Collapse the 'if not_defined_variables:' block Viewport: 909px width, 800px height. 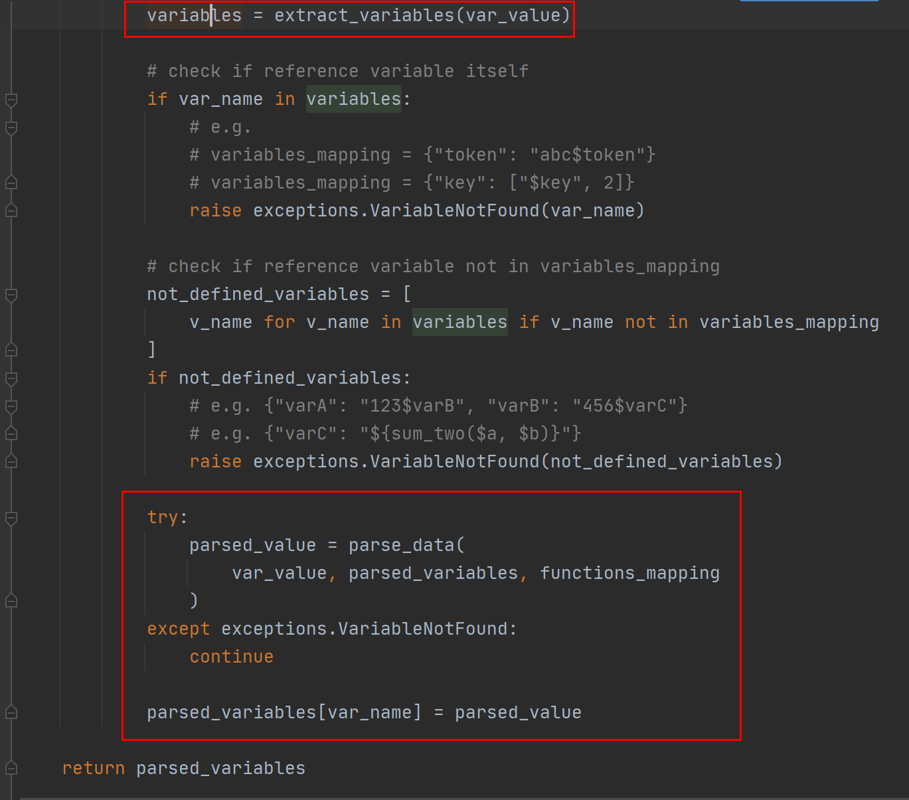pos(11,379)
